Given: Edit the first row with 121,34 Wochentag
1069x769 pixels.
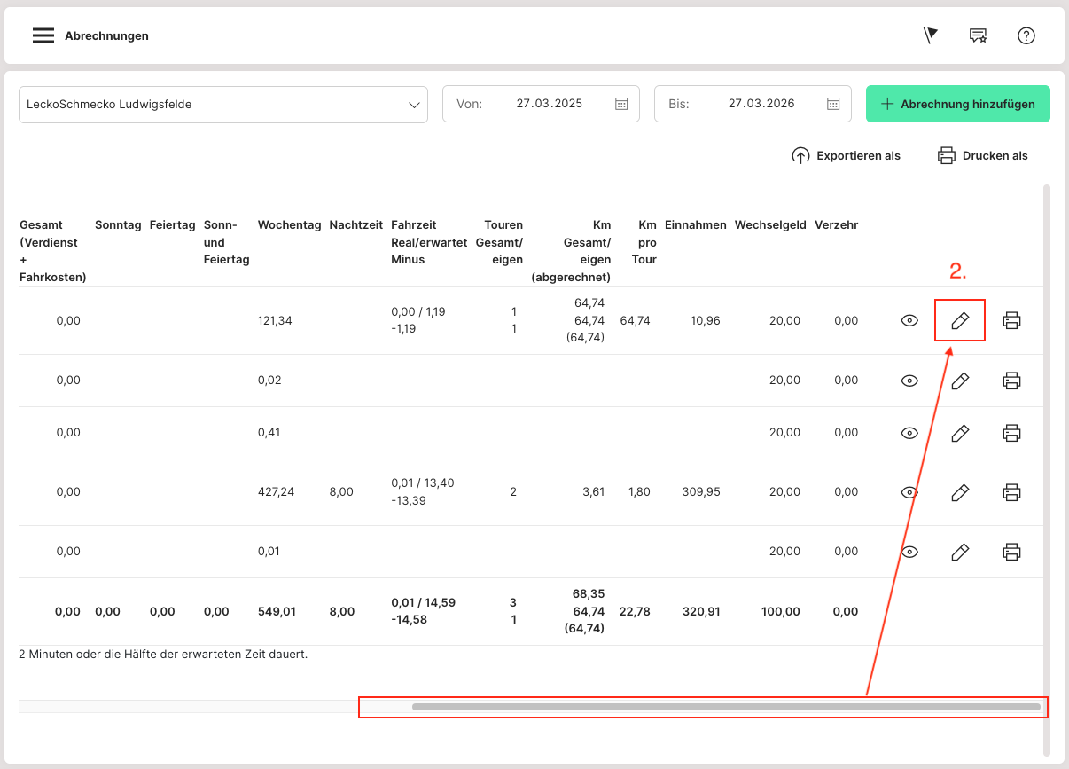Looking at the screenshot, I should tap(960, 321).
